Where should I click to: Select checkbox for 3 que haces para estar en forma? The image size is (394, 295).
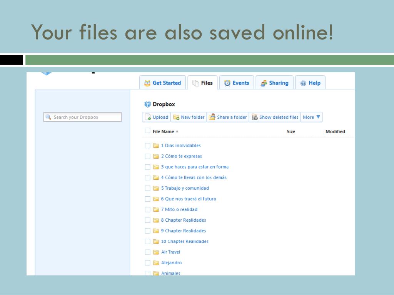tap(147, 167)
